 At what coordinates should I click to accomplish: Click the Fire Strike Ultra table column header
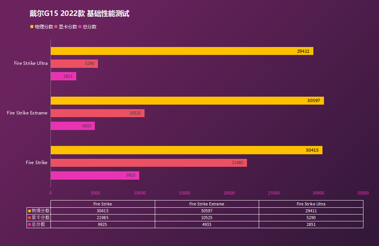pyautogui.click(x=311, y=204)
